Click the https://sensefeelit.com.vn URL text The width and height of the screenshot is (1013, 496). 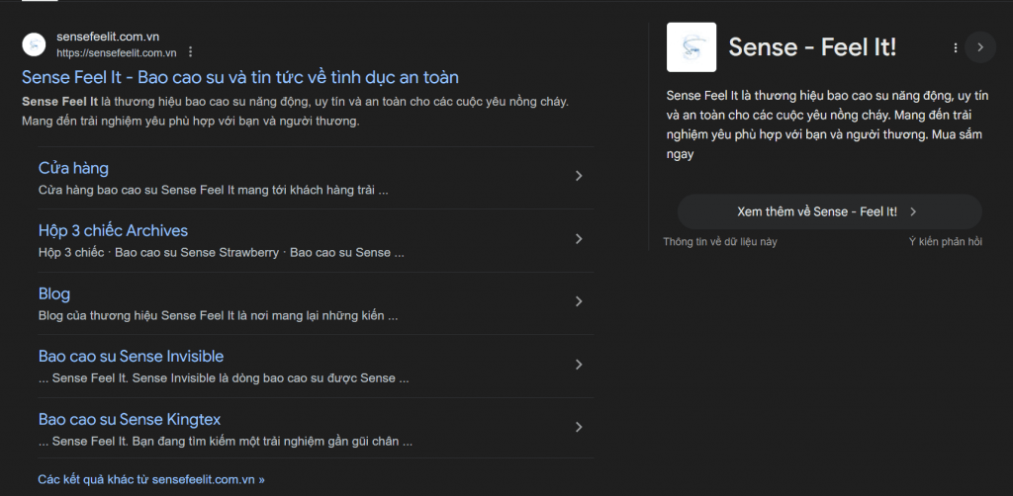pos(117,53)
